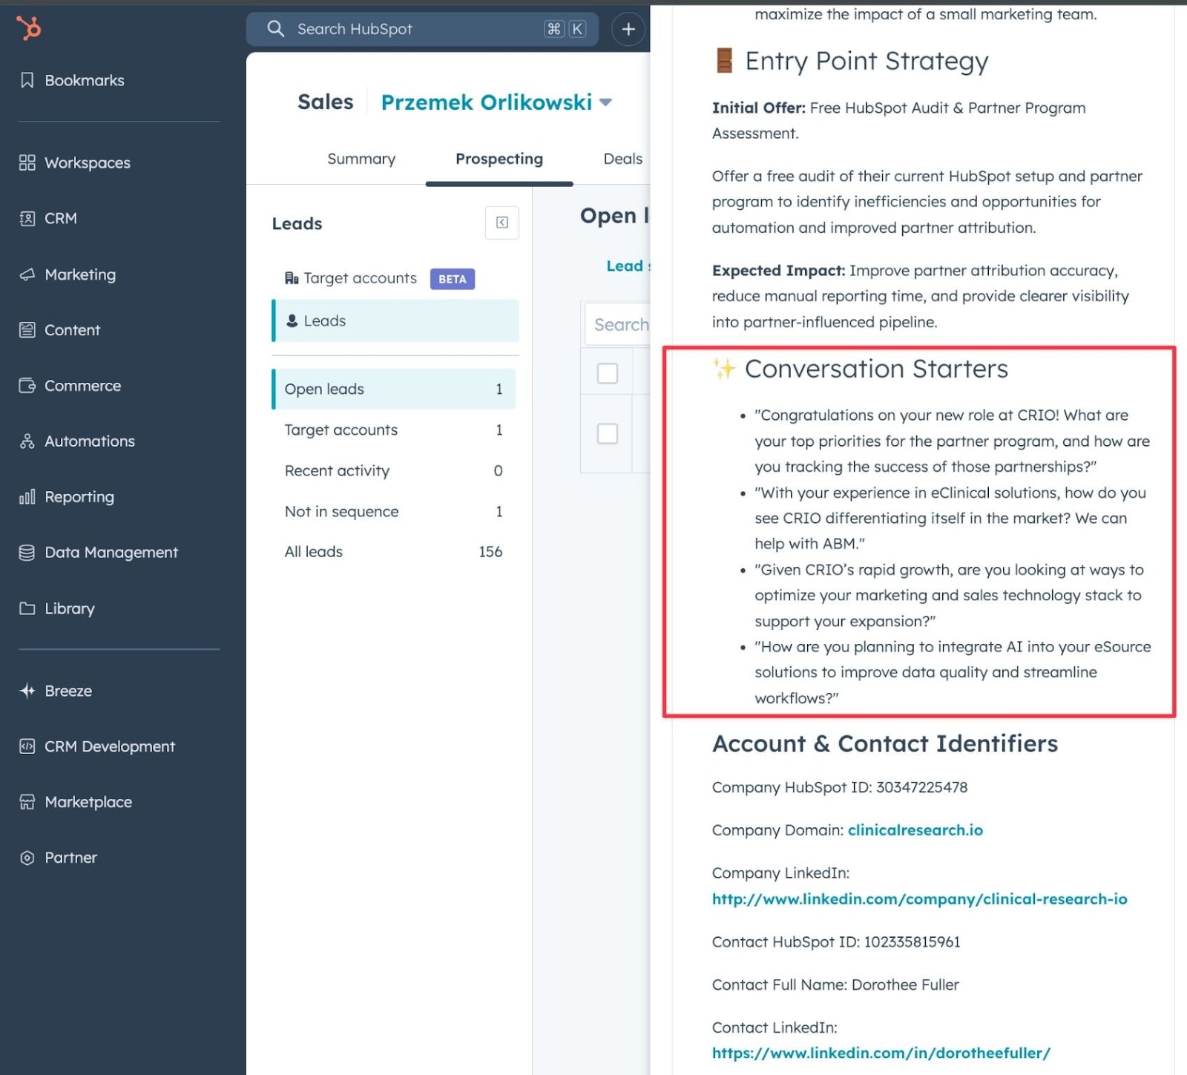Click Company HubSpot ID 30347225478 text
Viewport: 1187px width, 1075px height.
click(840, 787)
